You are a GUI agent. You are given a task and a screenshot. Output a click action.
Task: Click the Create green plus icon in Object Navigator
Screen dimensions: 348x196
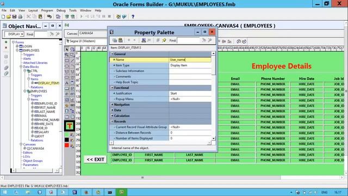pos(6,42)
